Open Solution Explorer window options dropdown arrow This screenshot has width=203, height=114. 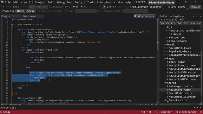[x=194, y=16]
